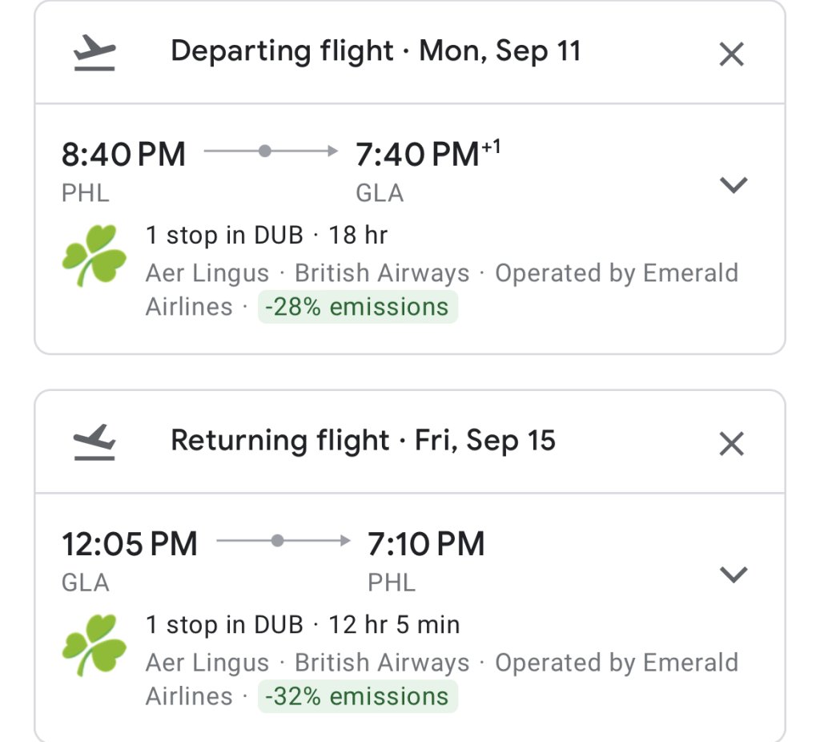Screen dimensions: 820x742
Task: Select the Departing flight Mon, Sep 11 header
Action: pos(376,51)
